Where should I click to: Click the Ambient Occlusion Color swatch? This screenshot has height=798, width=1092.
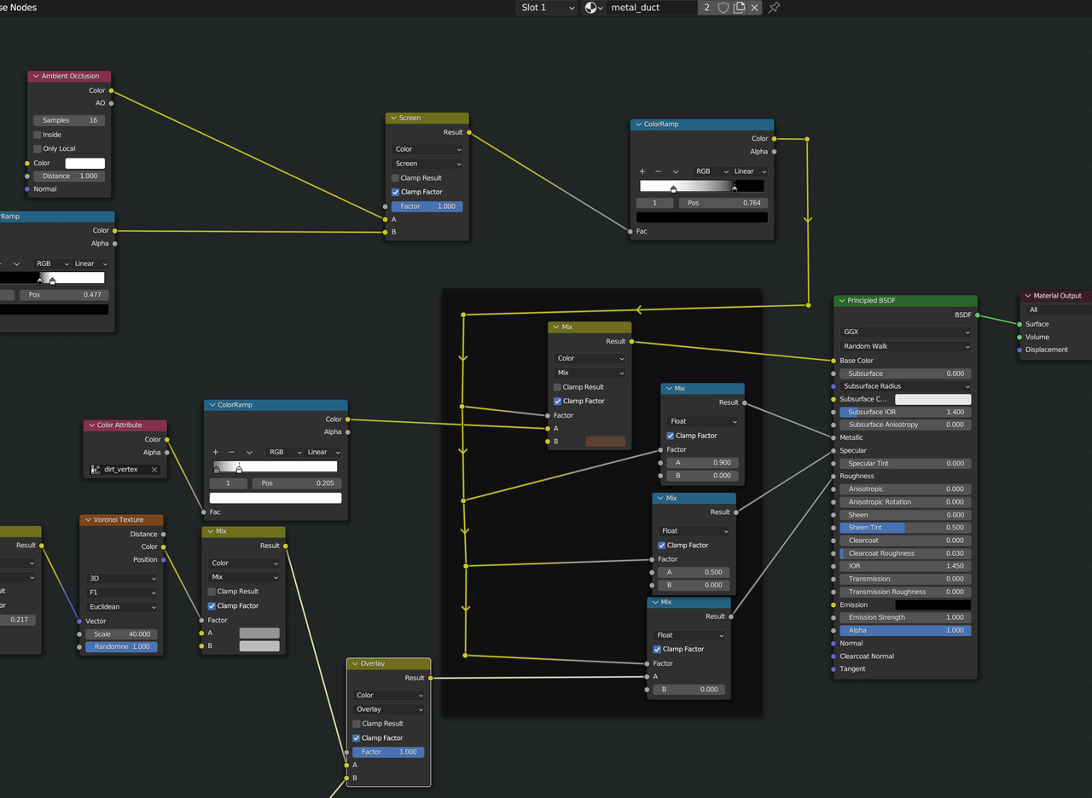[x=85, y=163]
